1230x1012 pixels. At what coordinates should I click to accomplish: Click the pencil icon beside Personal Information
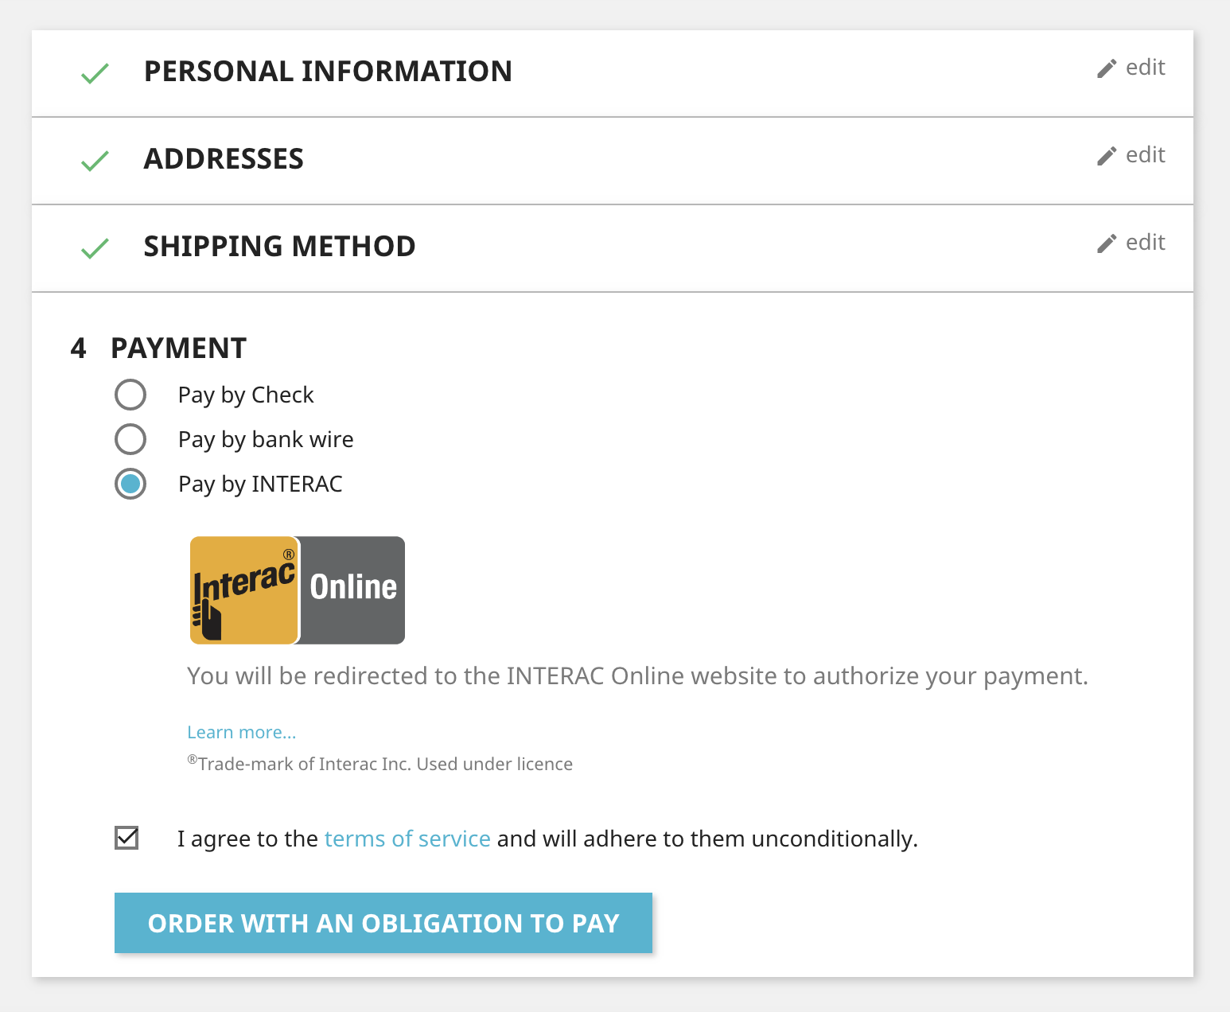tap(1107, 68)
